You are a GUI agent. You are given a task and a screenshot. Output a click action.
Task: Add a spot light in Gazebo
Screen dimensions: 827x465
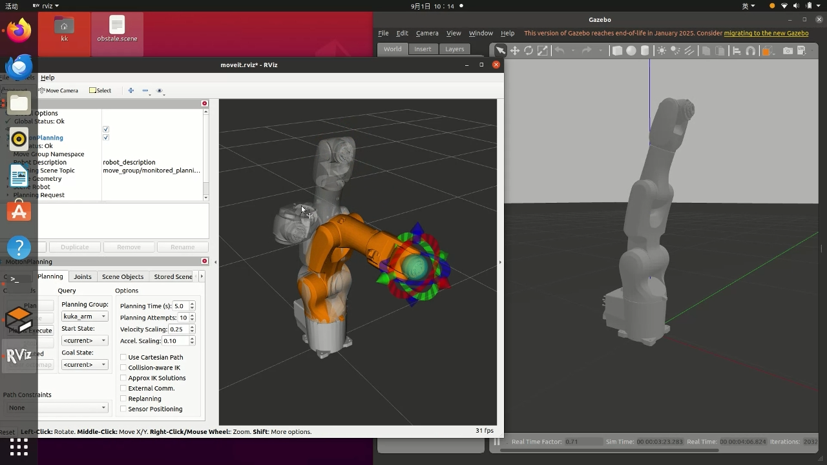[676, 50]
